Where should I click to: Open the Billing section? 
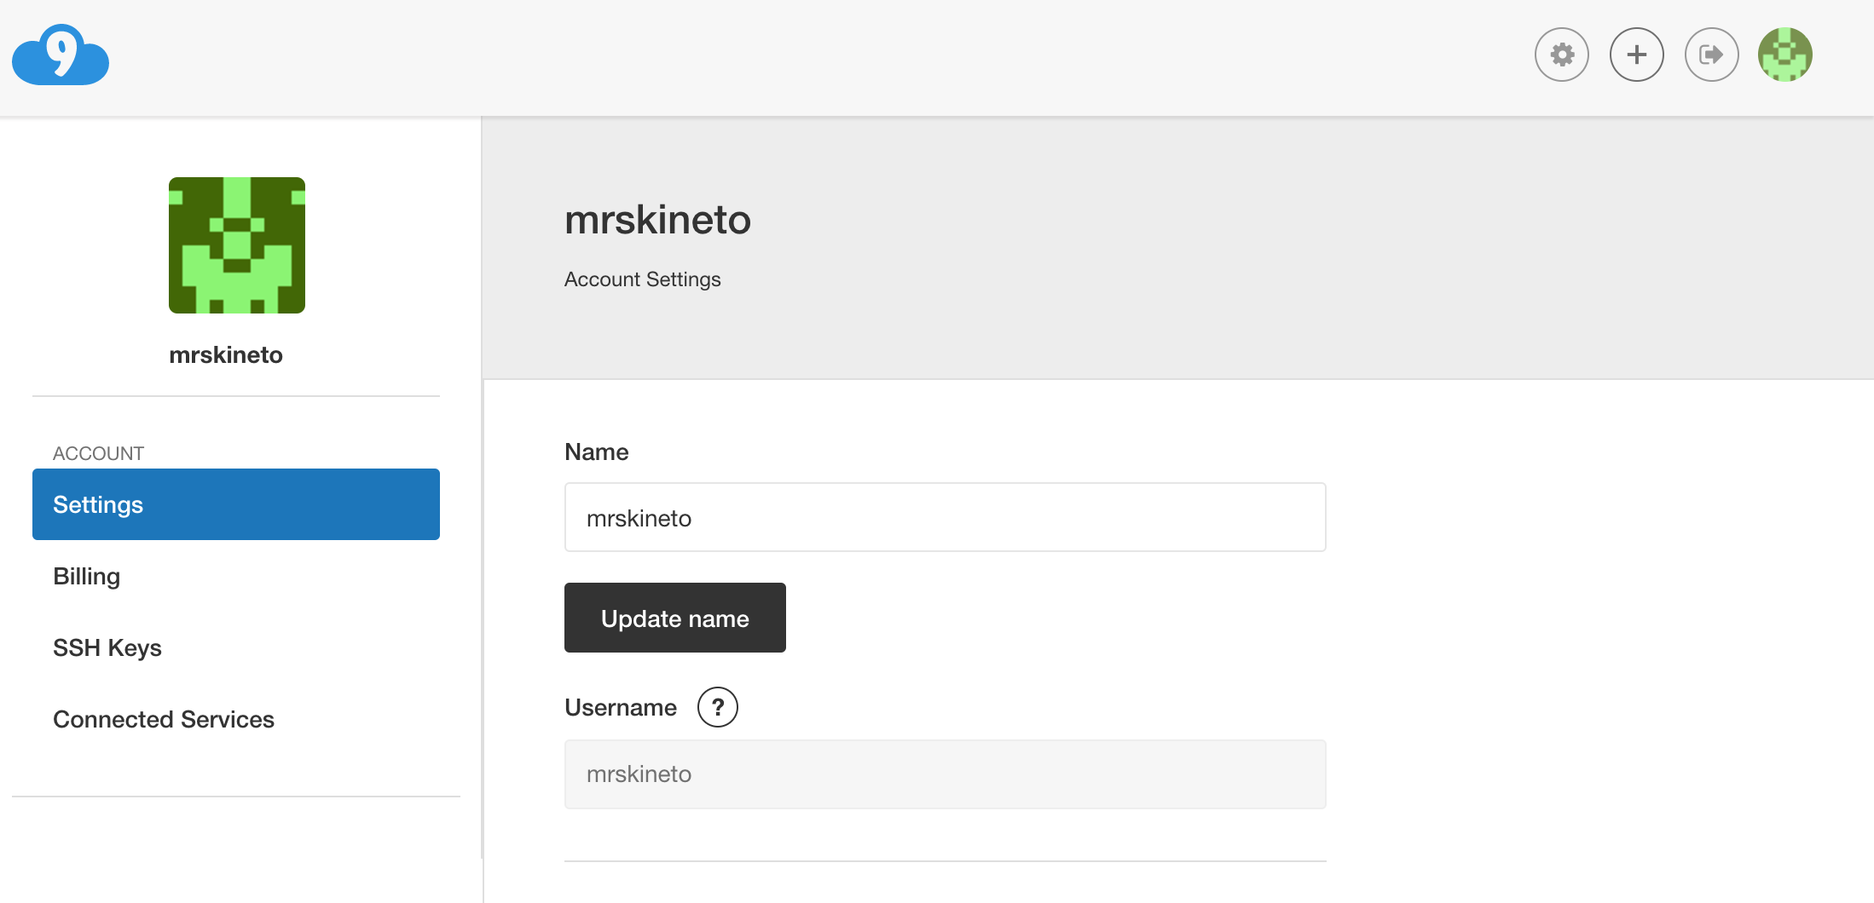87,576
